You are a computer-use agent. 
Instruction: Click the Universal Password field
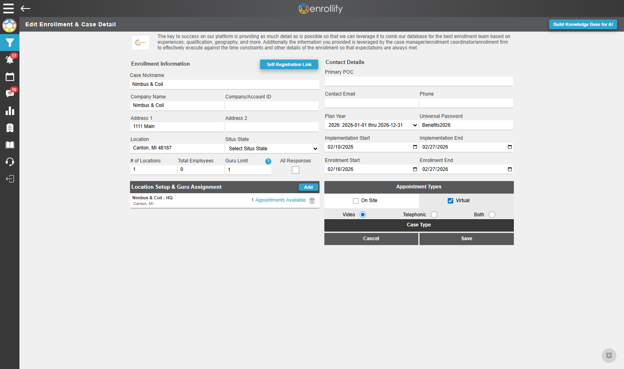coord(466,125)
